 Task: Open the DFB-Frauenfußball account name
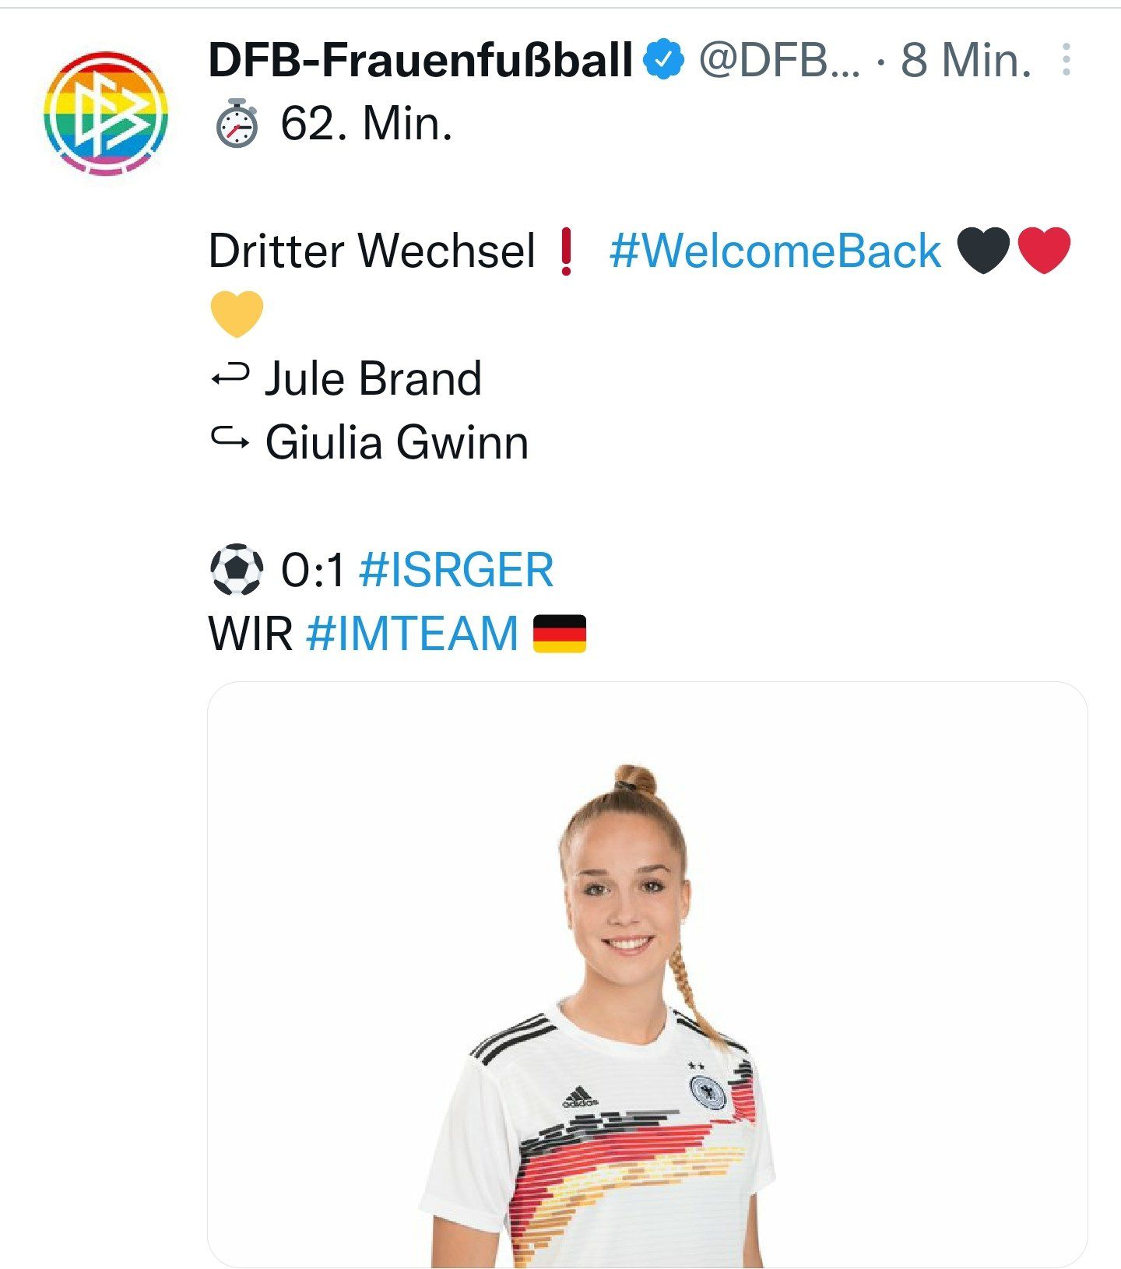[x=420, y=60]
